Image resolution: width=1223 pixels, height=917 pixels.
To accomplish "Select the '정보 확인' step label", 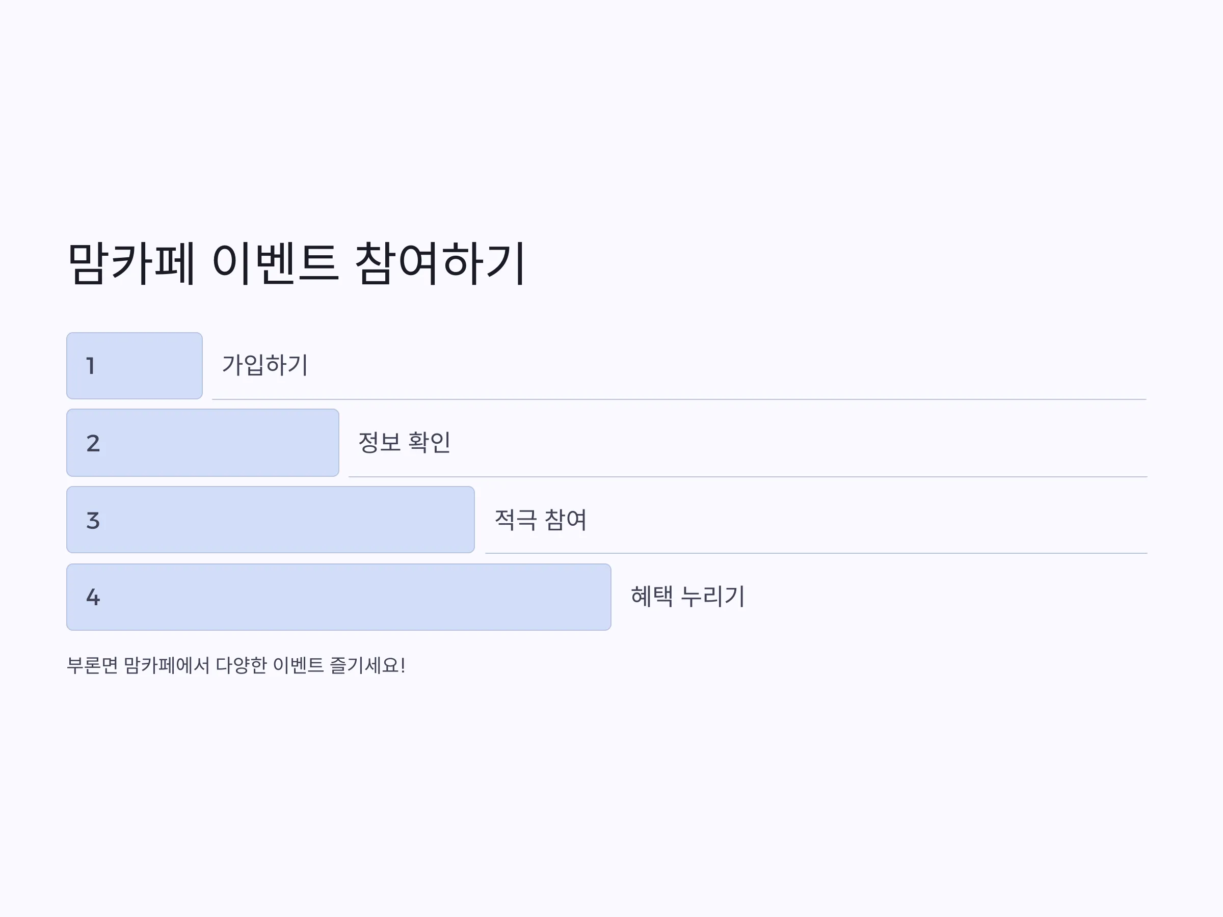I will click(404, 442).
